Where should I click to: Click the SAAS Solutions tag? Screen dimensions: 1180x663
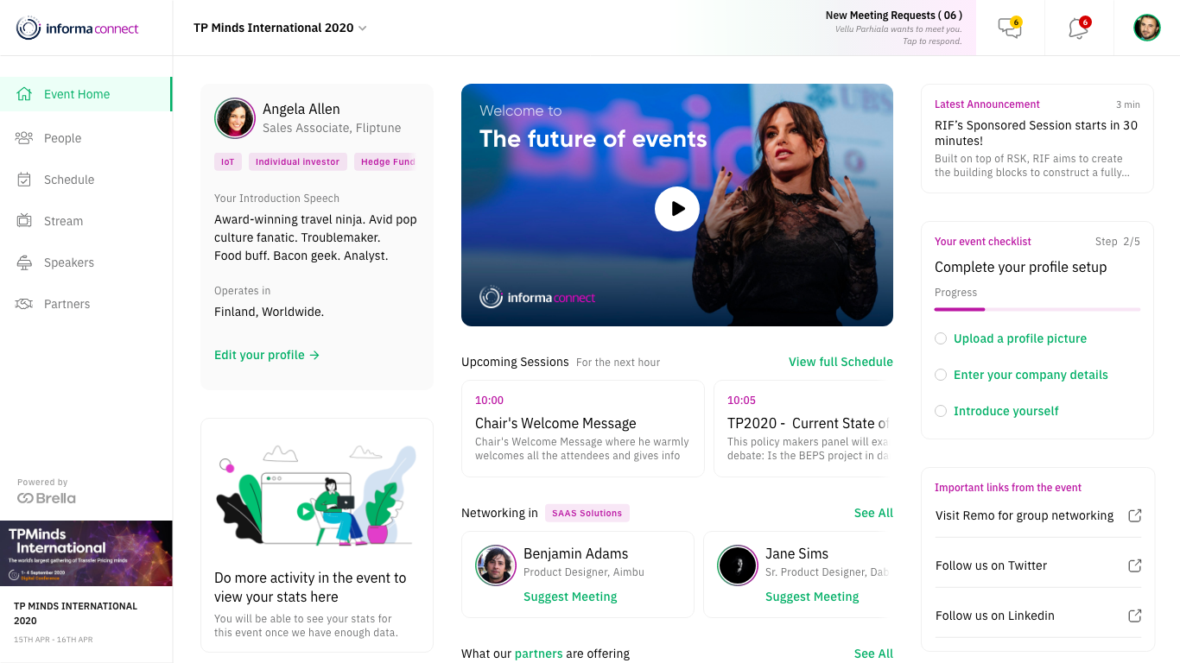(x=587, y=513)
